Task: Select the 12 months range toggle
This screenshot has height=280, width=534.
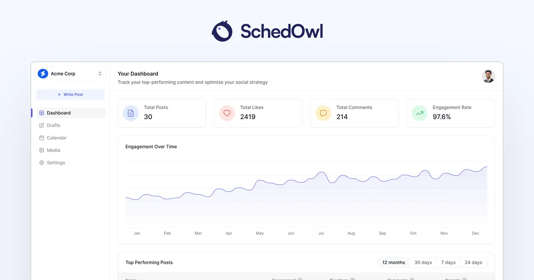Action: point(394,262)
